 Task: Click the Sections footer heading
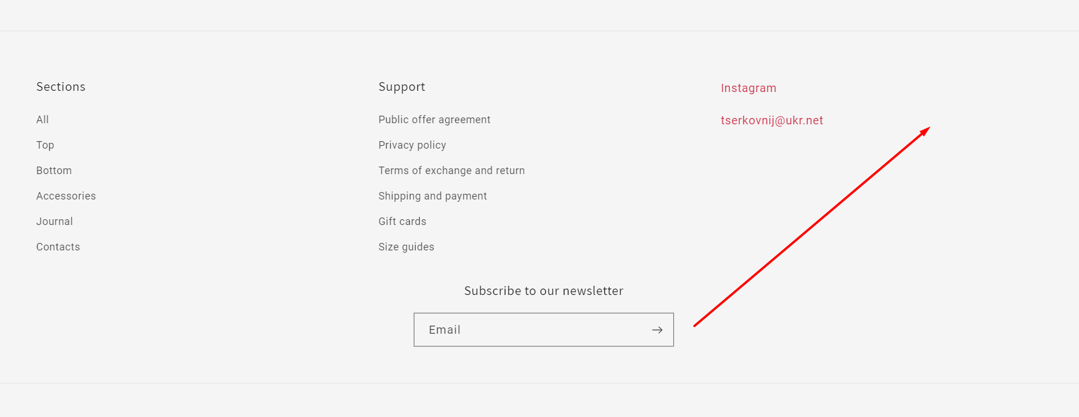click(x=61, y=87)
